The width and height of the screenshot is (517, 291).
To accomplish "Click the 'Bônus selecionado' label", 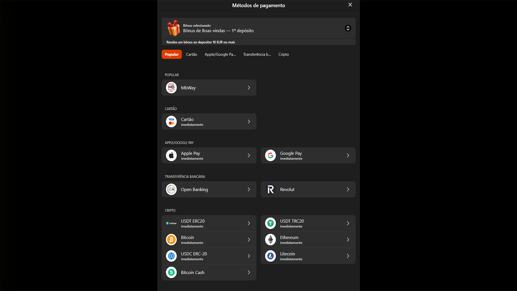I will tap(197, 26).
